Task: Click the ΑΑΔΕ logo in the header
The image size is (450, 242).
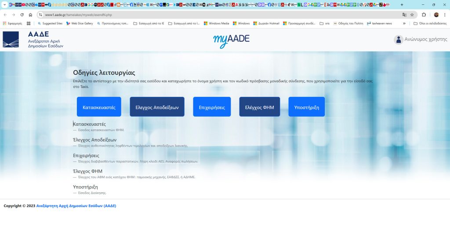Action: tap(33, 40)
